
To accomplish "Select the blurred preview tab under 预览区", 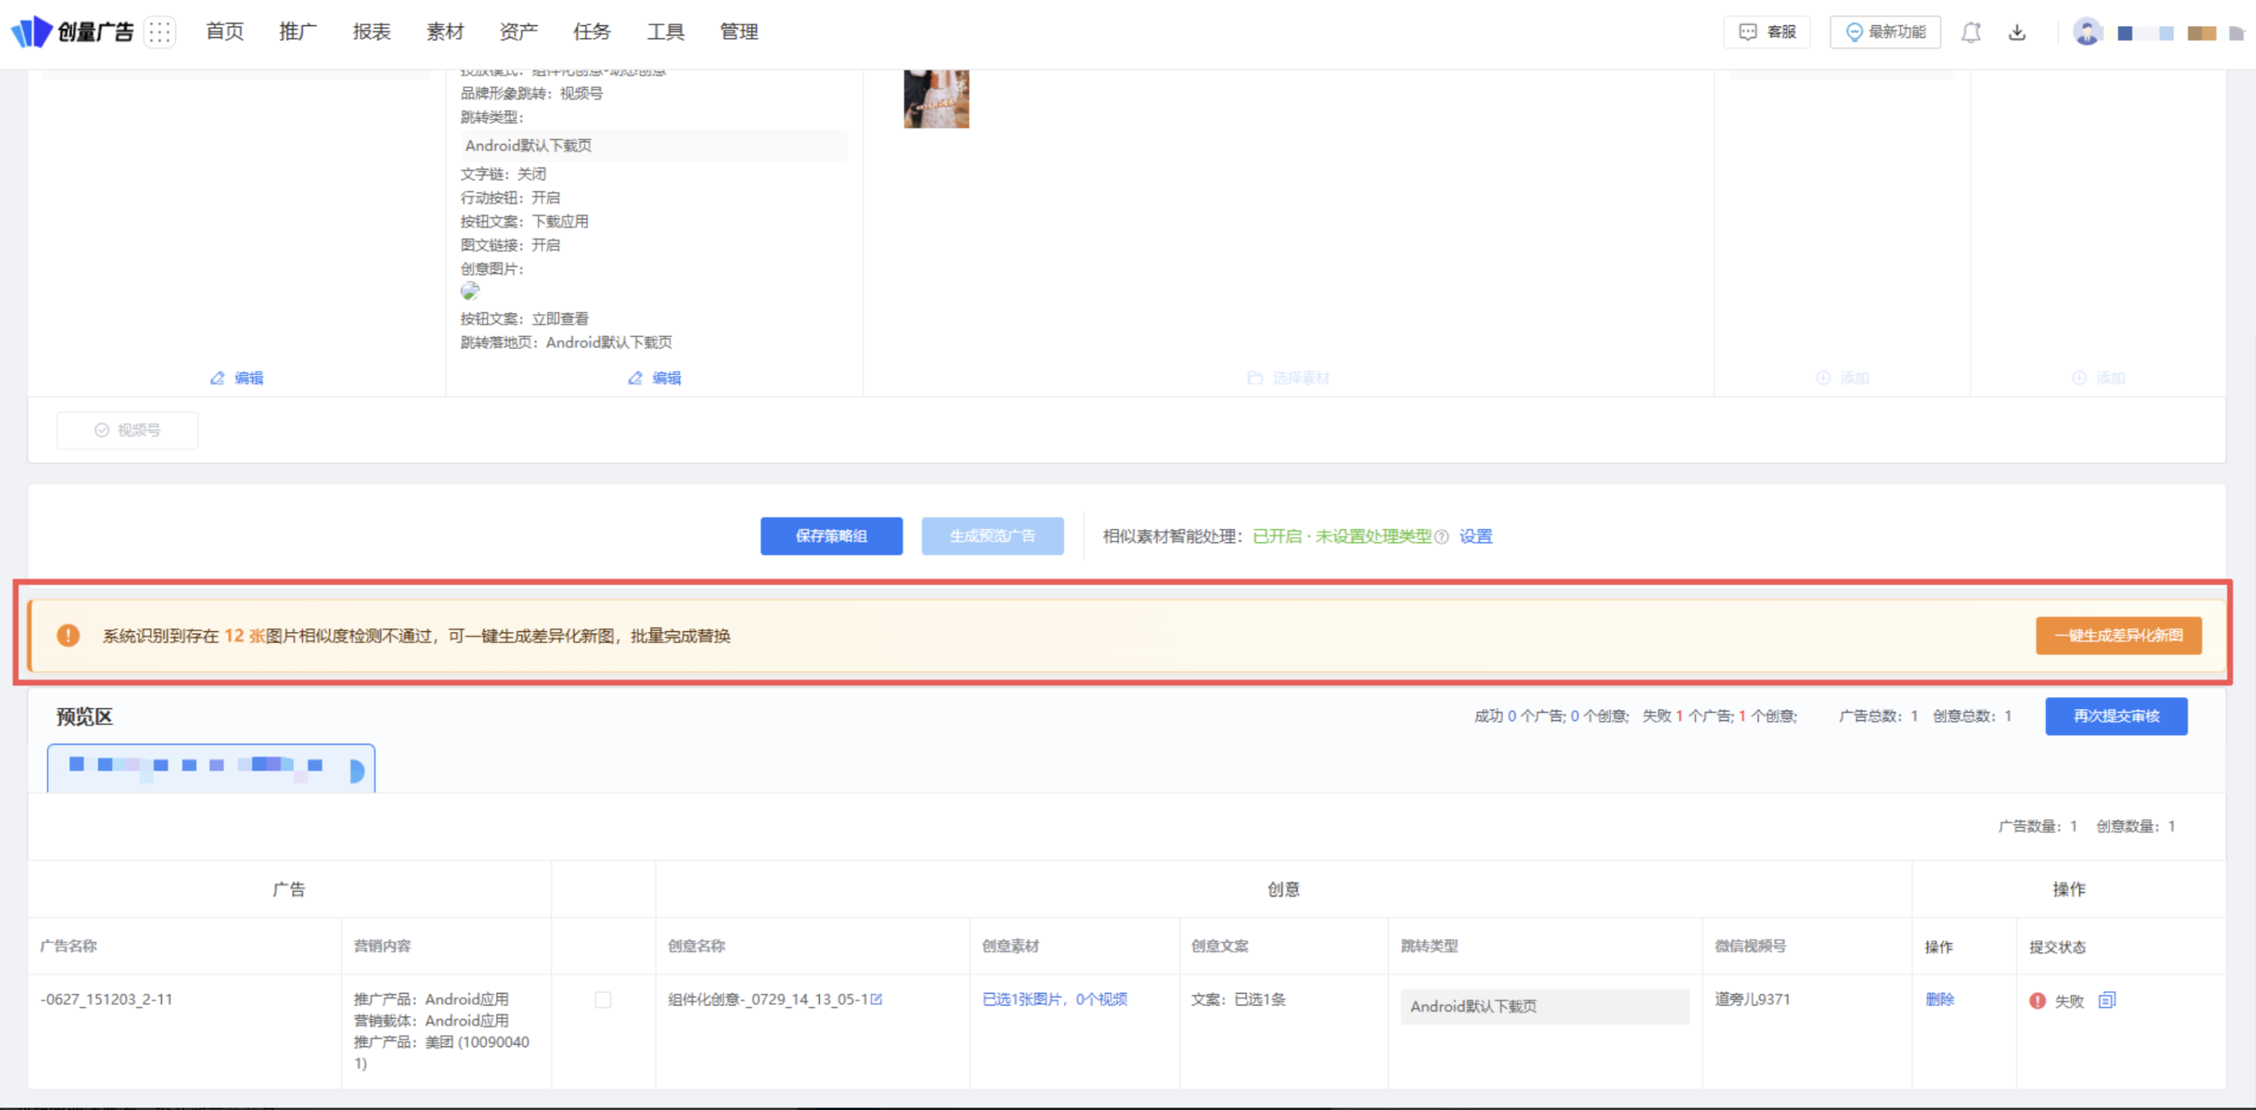I will [x=211, y=768].
